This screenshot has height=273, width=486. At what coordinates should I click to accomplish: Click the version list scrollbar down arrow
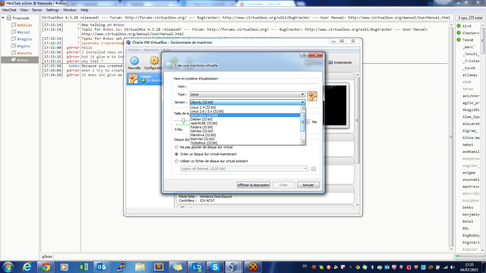303,142
